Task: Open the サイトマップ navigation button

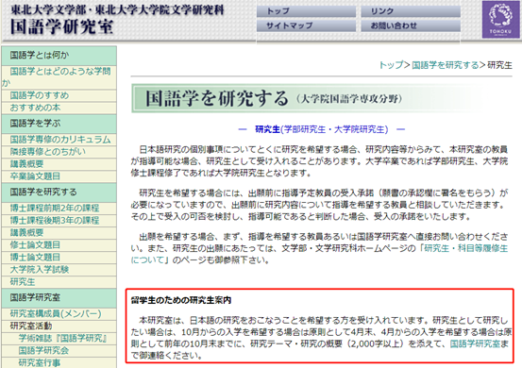Action: click(x=306, y=25)
